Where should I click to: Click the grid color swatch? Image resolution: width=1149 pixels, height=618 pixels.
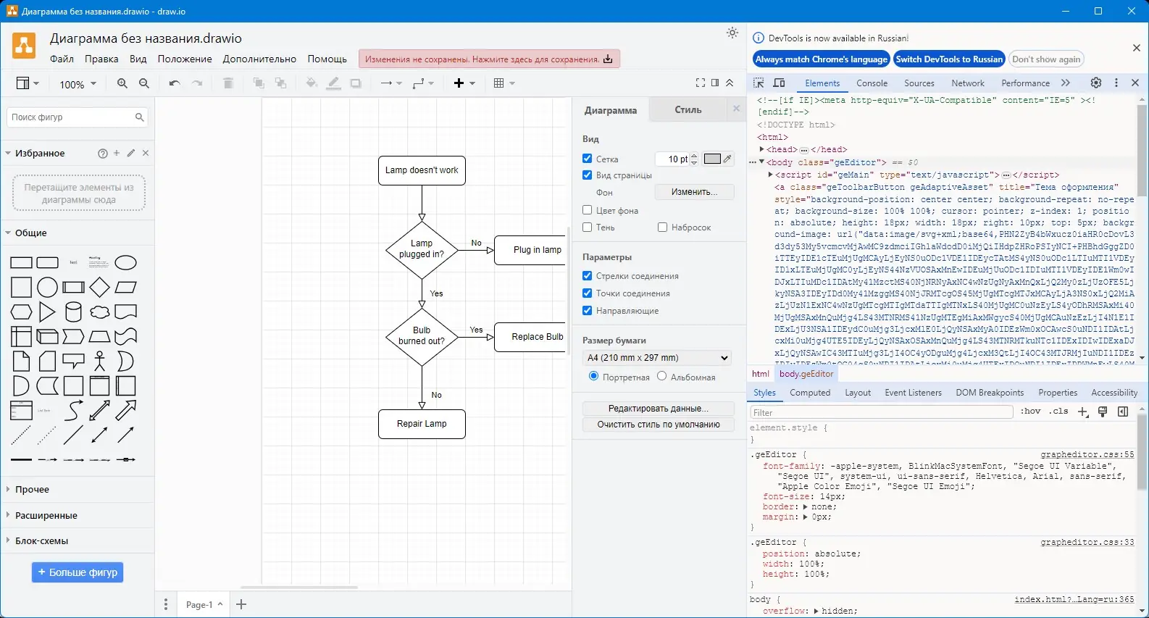click(x=713, y=159)
